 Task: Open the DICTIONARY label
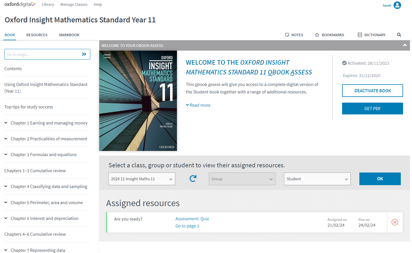pyautogui.click(x=375, y=35)
